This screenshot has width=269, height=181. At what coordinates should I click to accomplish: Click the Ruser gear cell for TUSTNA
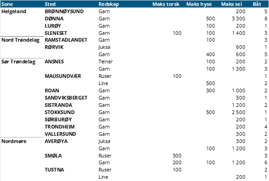(105, 170)
